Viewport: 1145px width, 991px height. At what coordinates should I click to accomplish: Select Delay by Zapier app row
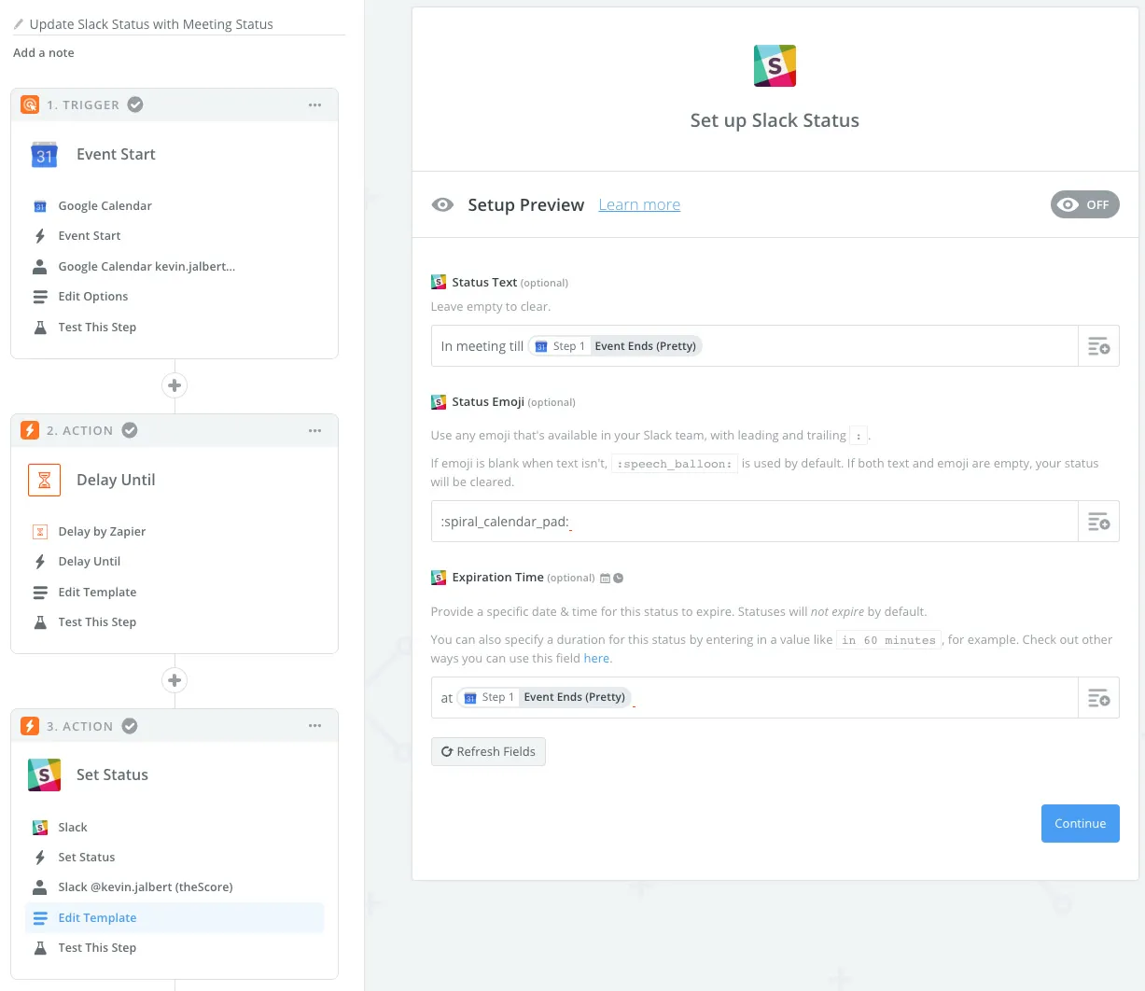coord(175,532)
